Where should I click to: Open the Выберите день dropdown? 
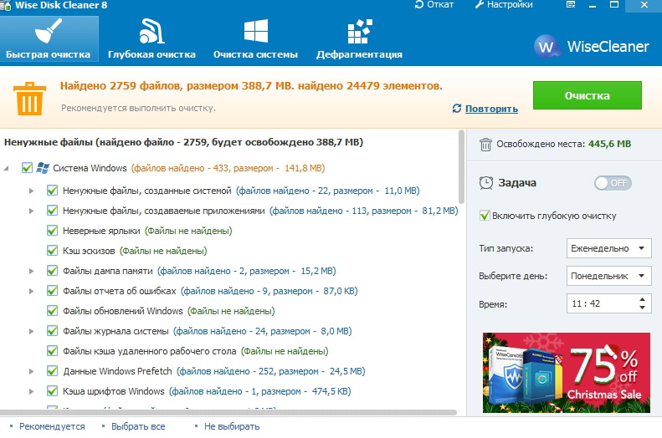coord(608,276)
